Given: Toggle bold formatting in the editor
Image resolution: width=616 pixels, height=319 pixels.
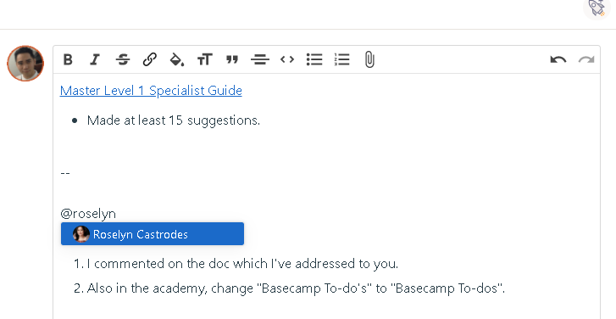Looking at the screenshot, I should click(x=68, y=59).
